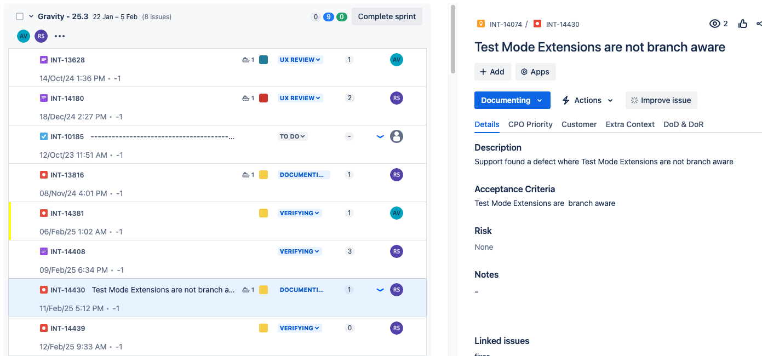Click the watchers eye icon on the issue
The width and height of the screenshot is (762, 356).
[x=714, y=24]
